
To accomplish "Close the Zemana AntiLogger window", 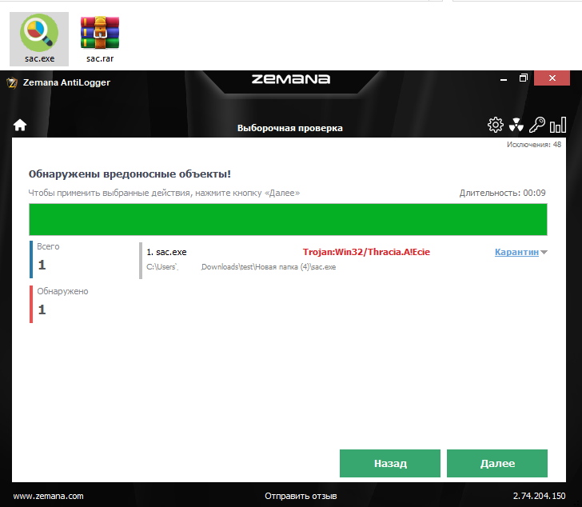I will [x=552, y=78].
